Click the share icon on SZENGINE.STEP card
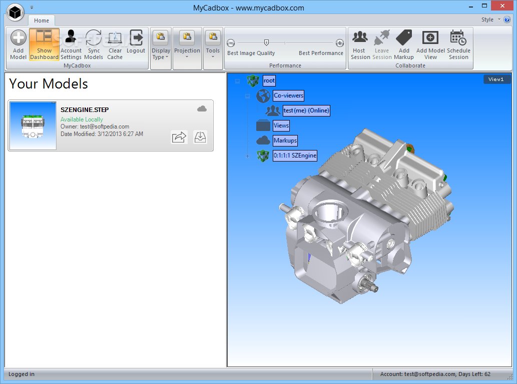 tap(179, 137)
